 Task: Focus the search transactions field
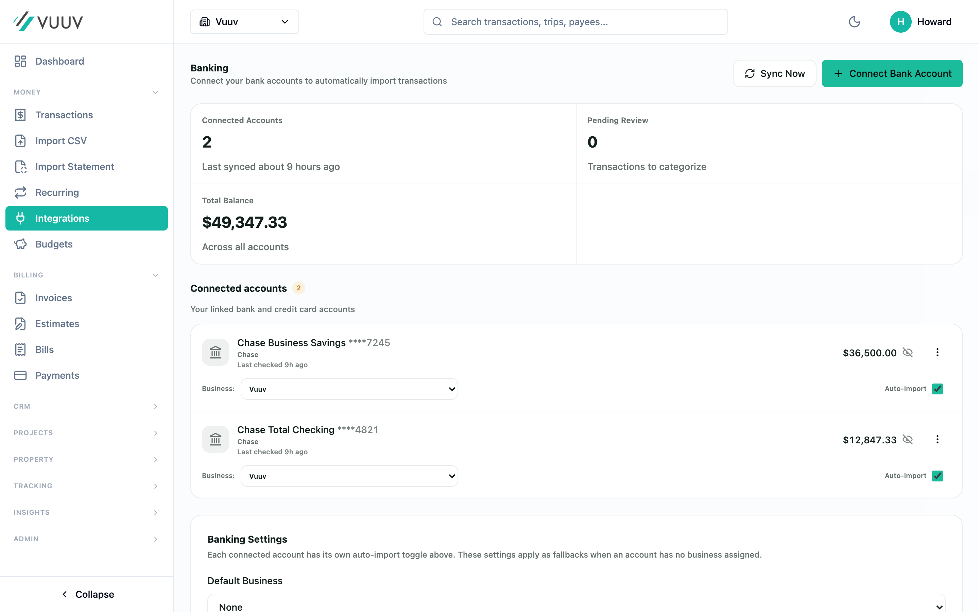tap(575, 22)
